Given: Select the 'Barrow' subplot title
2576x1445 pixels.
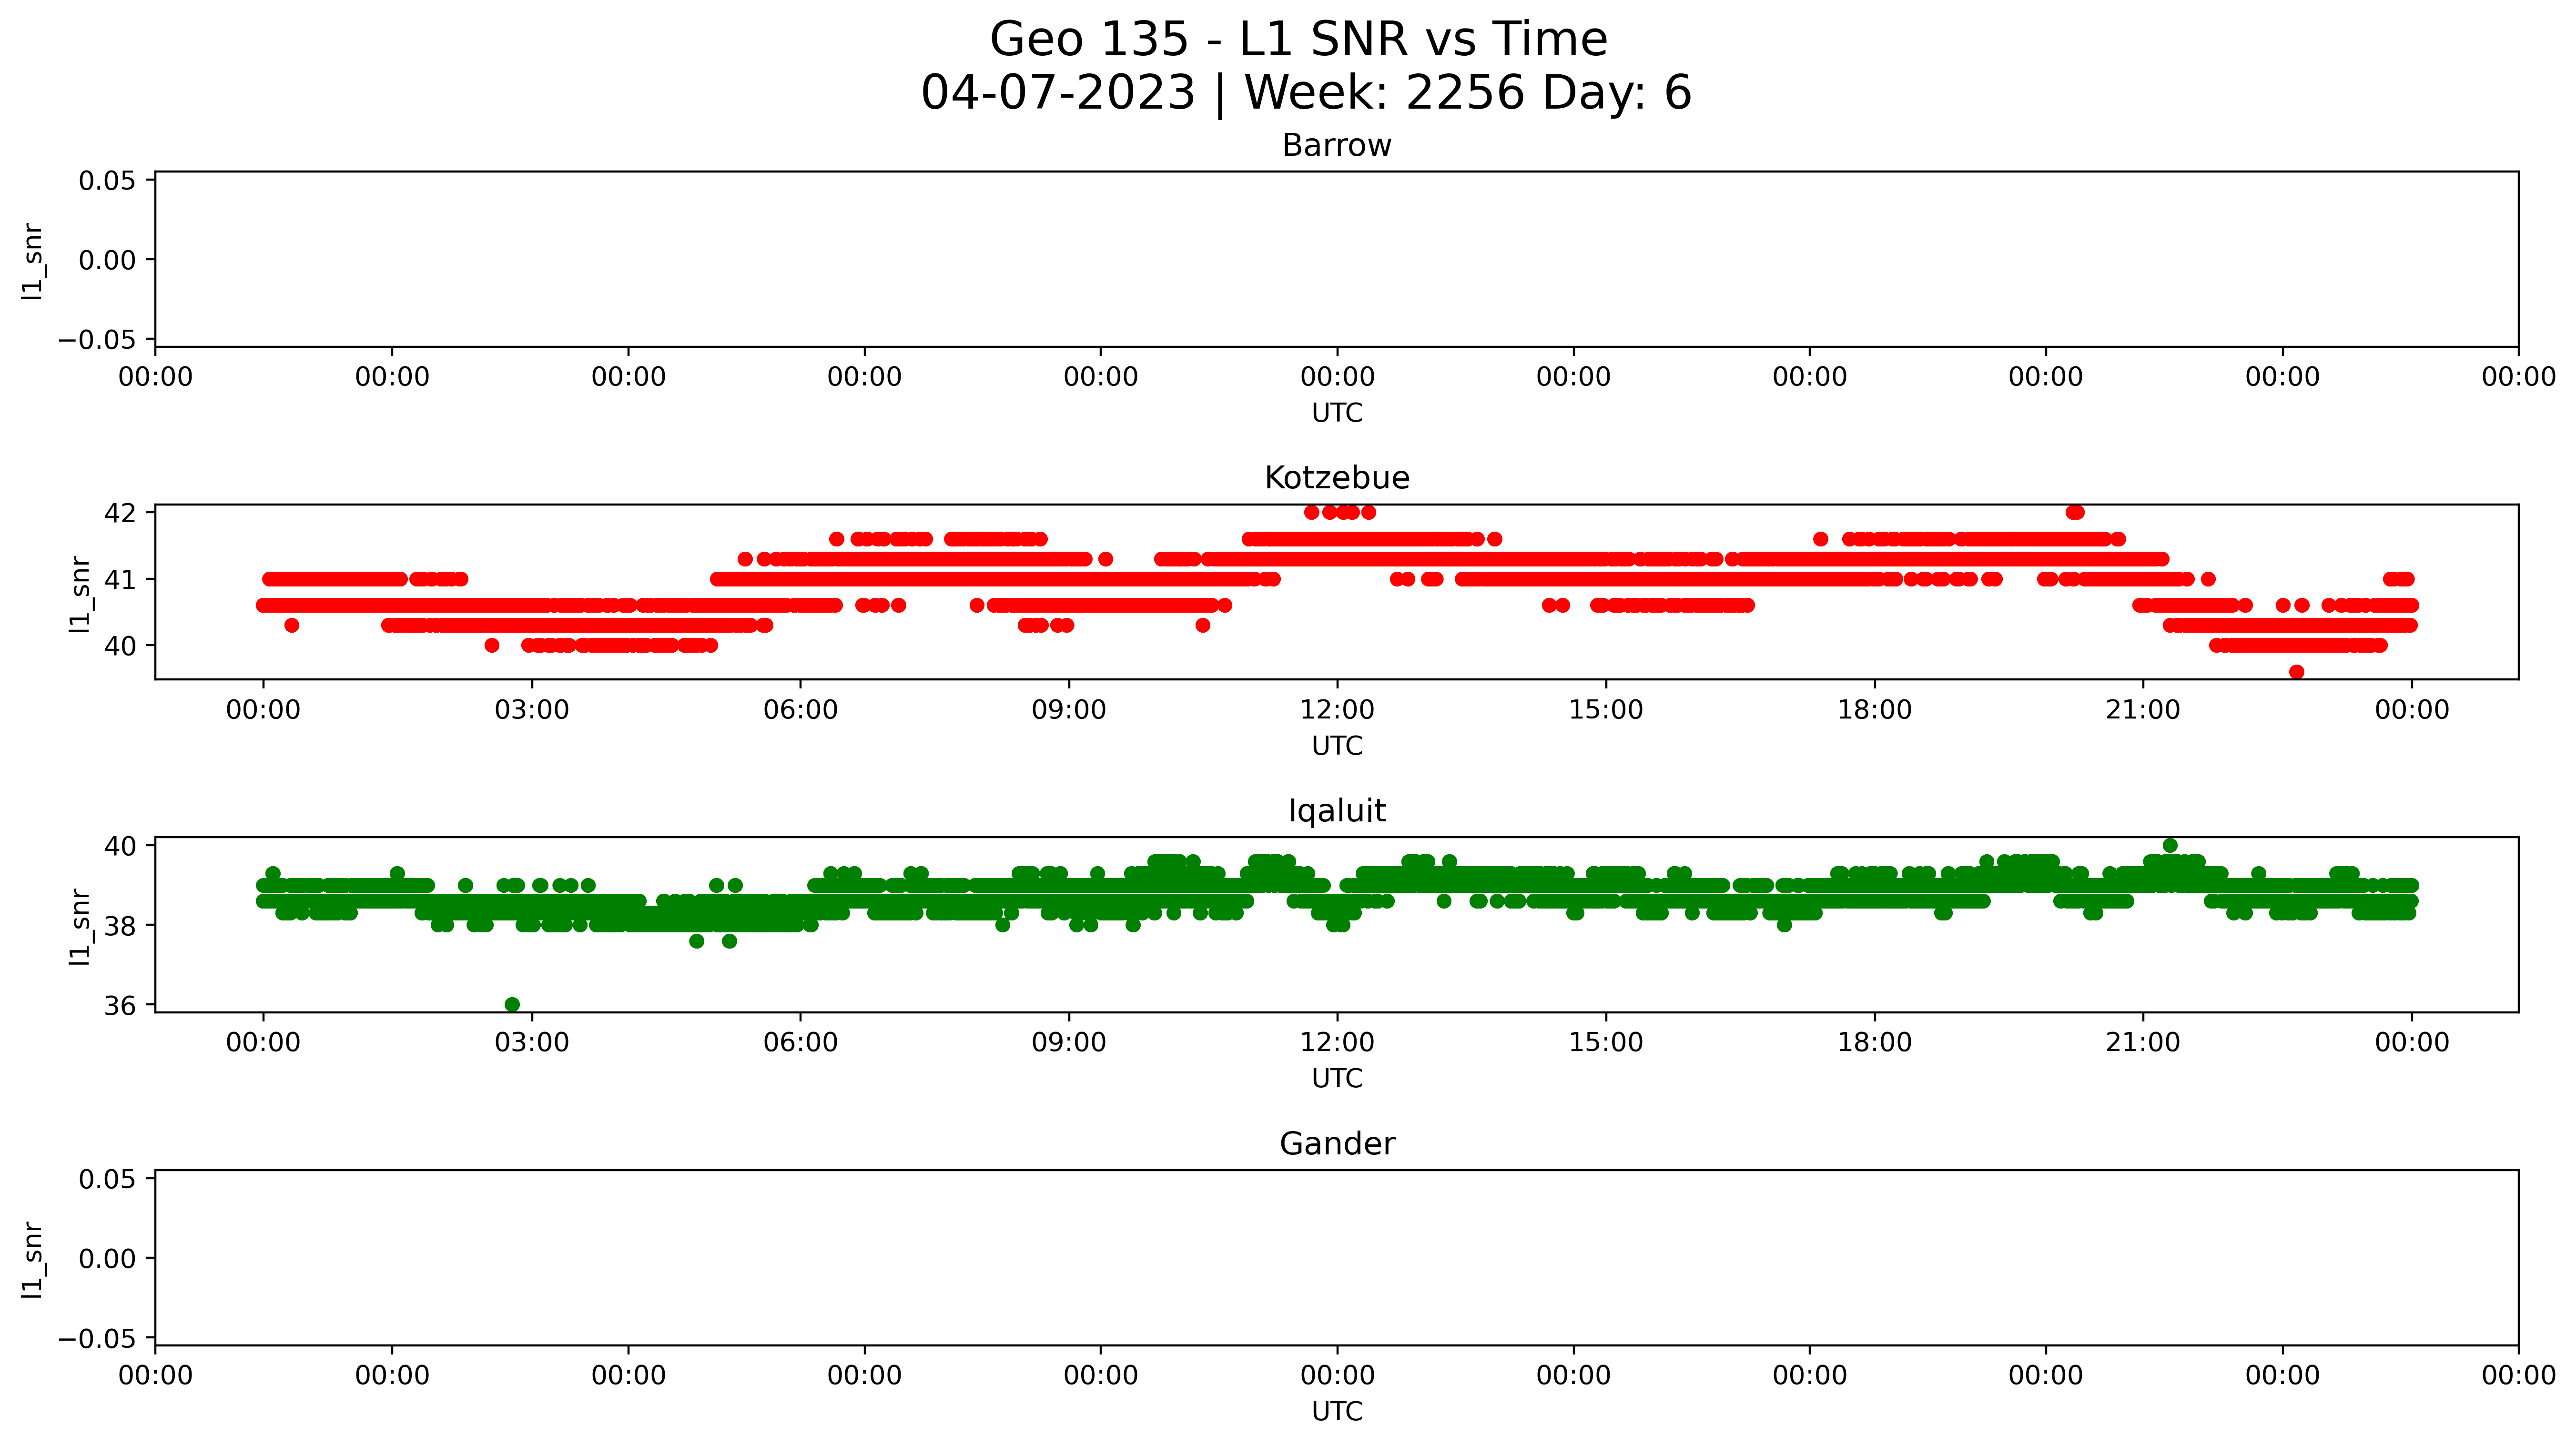Looking at the screenshot, I should (x=1337, y=146).
